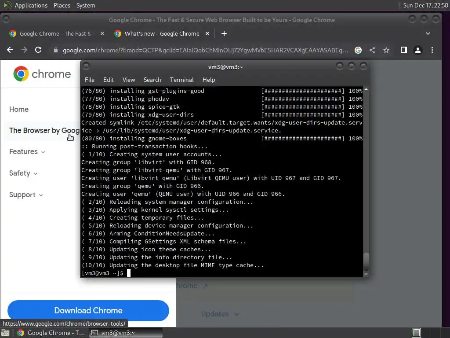The image size is (450, 338).
Task: Expand the Support dropdown
Action: 26,195
